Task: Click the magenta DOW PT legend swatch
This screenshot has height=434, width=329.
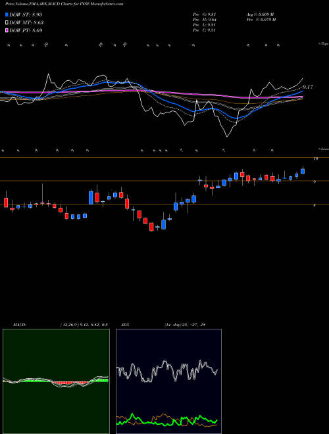Action: point(7,31)
